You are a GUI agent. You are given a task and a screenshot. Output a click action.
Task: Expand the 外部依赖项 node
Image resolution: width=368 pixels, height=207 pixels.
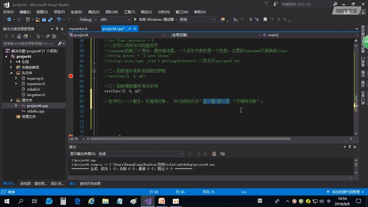tap(11, 67)
